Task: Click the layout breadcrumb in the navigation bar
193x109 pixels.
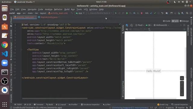Action: (x=43, y=13)
